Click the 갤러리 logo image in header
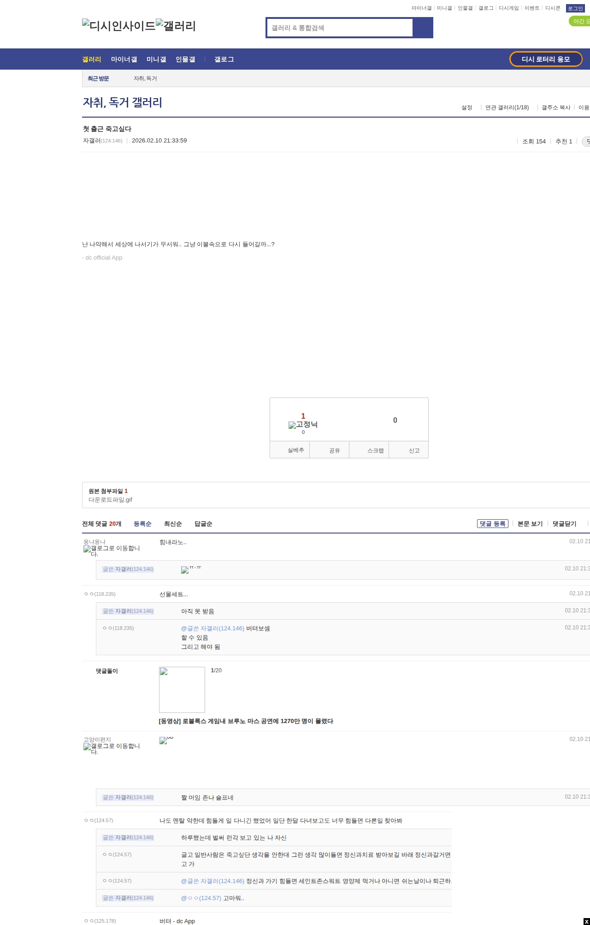Screen dimensions: 590x925 176,26
